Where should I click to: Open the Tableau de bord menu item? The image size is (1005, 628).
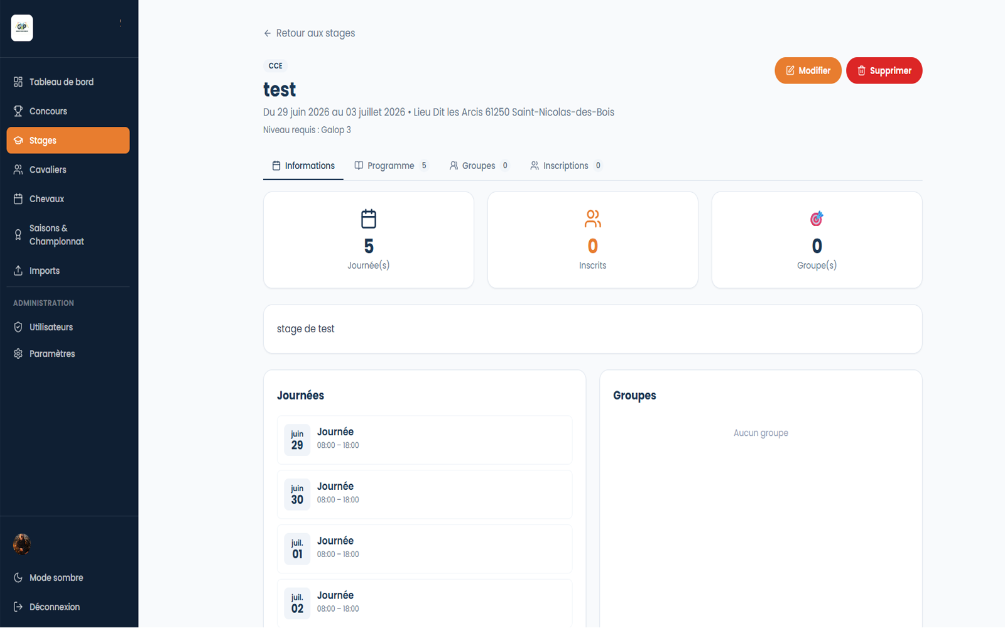point(68,82)
